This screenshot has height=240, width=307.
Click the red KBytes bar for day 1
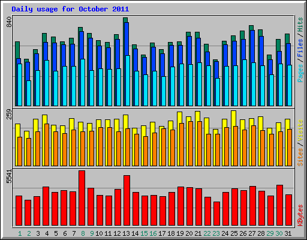tap(19, 211)
